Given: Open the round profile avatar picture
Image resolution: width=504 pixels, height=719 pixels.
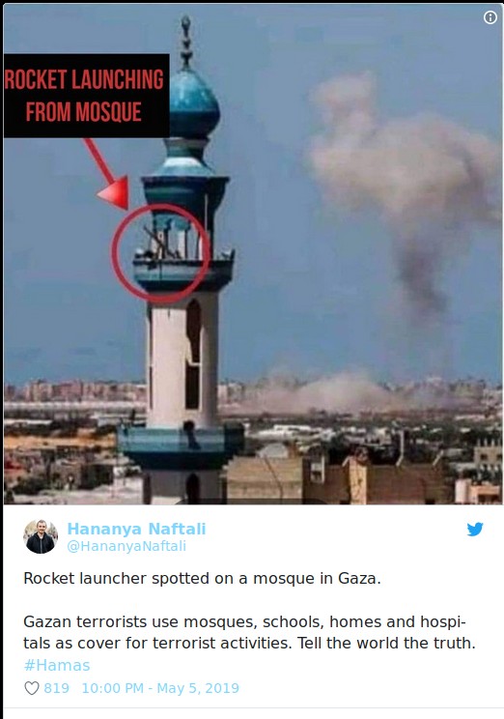Looking at the screenshot, I should 41,536.
